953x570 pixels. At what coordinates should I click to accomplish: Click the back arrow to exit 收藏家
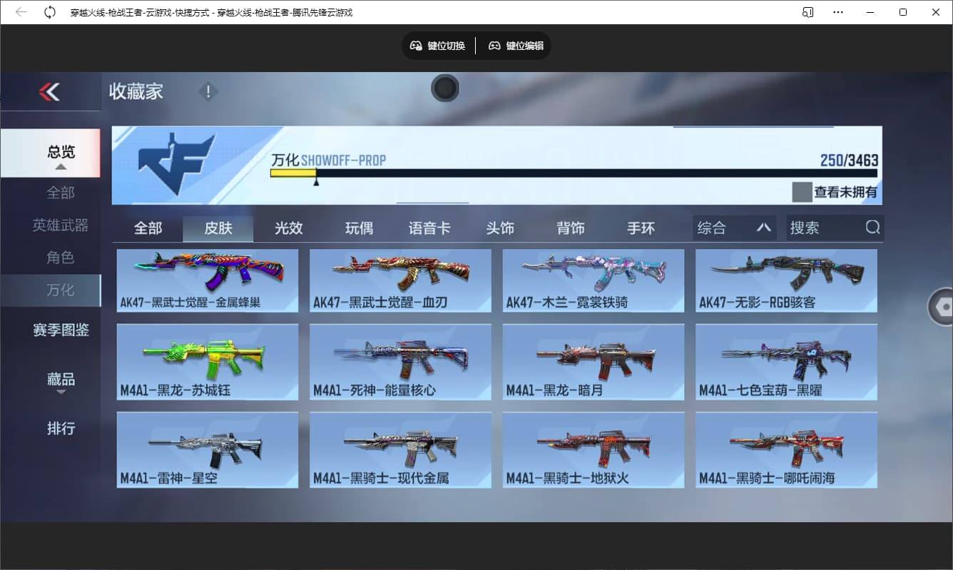click(50, 91)
